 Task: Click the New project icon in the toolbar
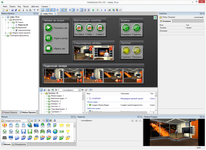(3, 10)
